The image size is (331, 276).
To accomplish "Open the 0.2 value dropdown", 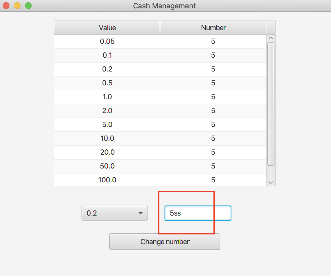I will point(114,213).
